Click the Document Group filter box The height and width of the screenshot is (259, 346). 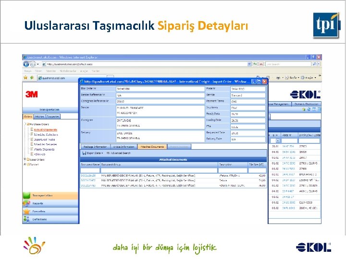(159, 170)
